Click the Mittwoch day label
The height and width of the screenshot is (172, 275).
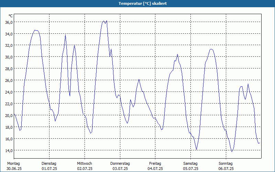[x=84, y=164]
